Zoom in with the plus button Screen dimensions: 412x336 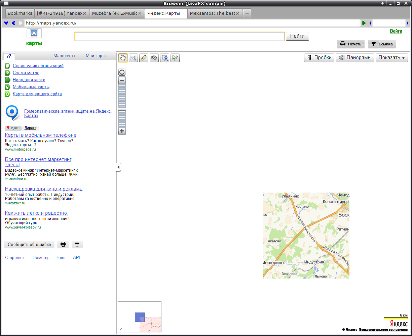pyautogui.click(x=122, y=131)
